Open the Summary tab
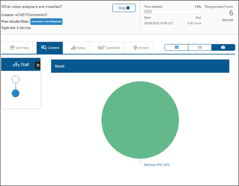Viewport: 239px width, 186px height. (x=19, y=48)
